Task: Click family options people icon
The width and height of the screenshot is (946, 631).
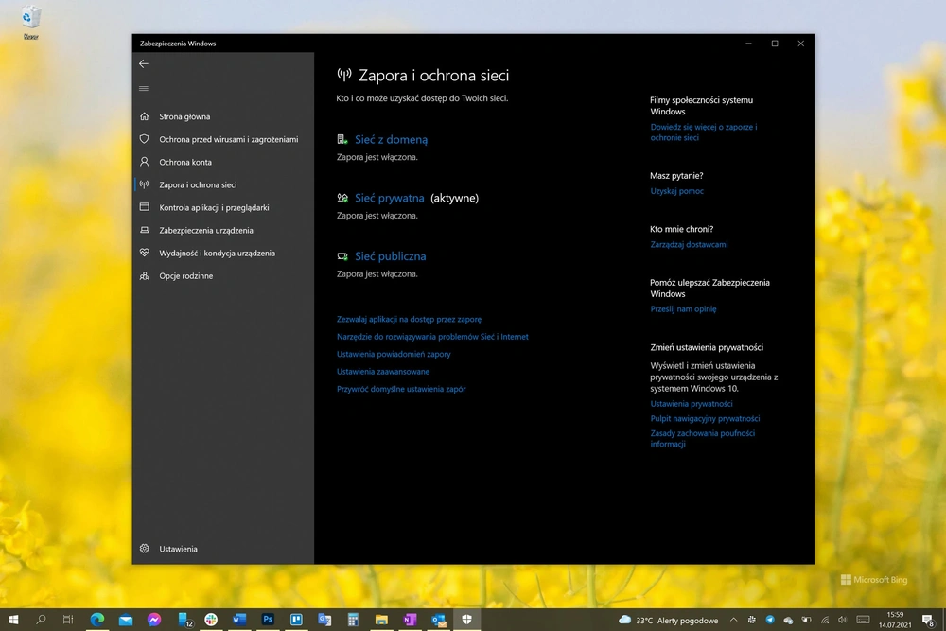Action: [x=144, y=275]
